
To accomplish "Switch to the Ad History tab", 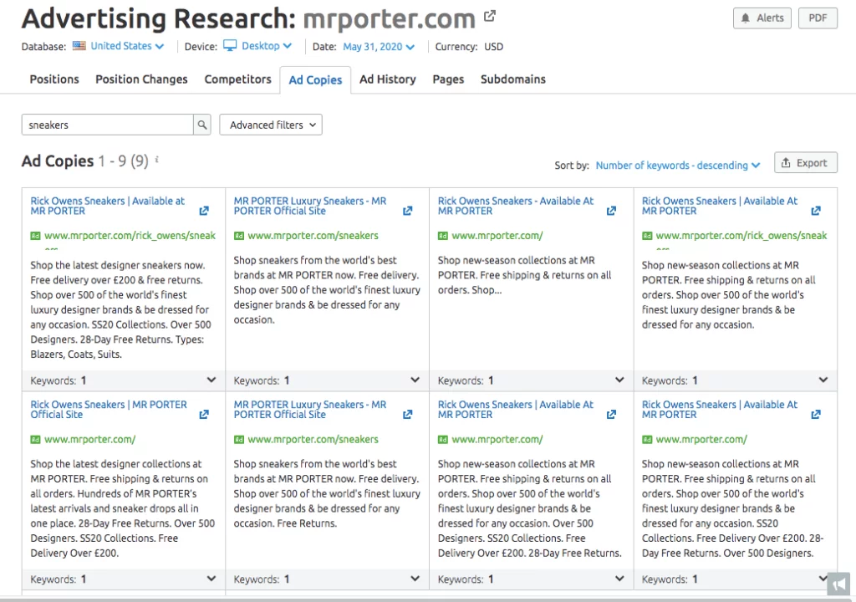I will coord(388,79).
